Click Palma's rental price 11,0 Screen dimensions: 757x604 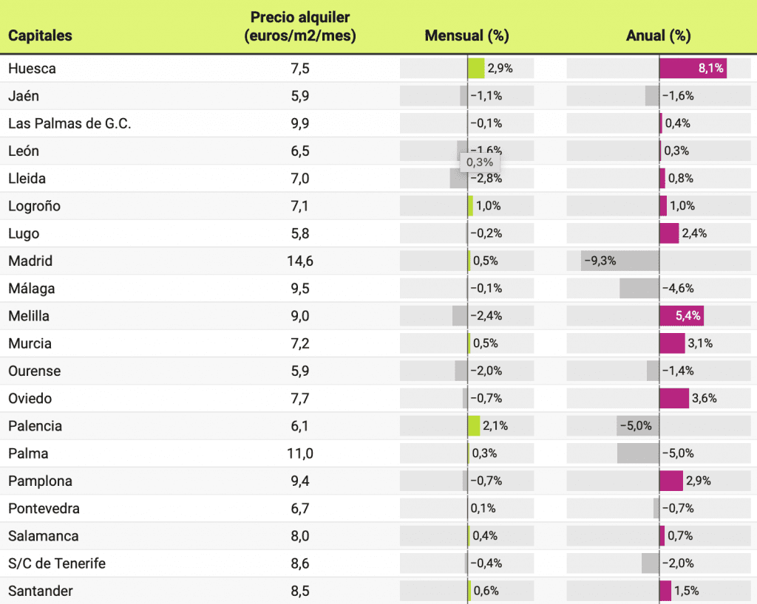pos(300,453)
